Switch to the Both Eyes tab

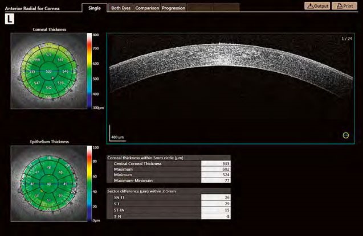[120, 8]
